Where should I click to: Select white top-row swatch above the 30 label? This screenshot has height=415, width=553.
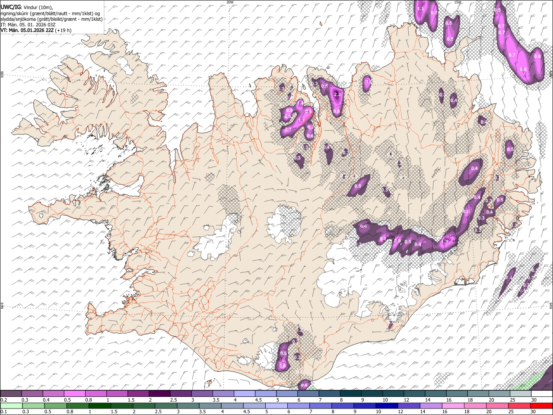541,394
